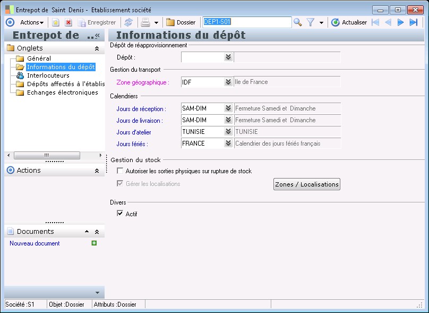
Task: Click the Documents panel page icon
Action: click(11, 231)
